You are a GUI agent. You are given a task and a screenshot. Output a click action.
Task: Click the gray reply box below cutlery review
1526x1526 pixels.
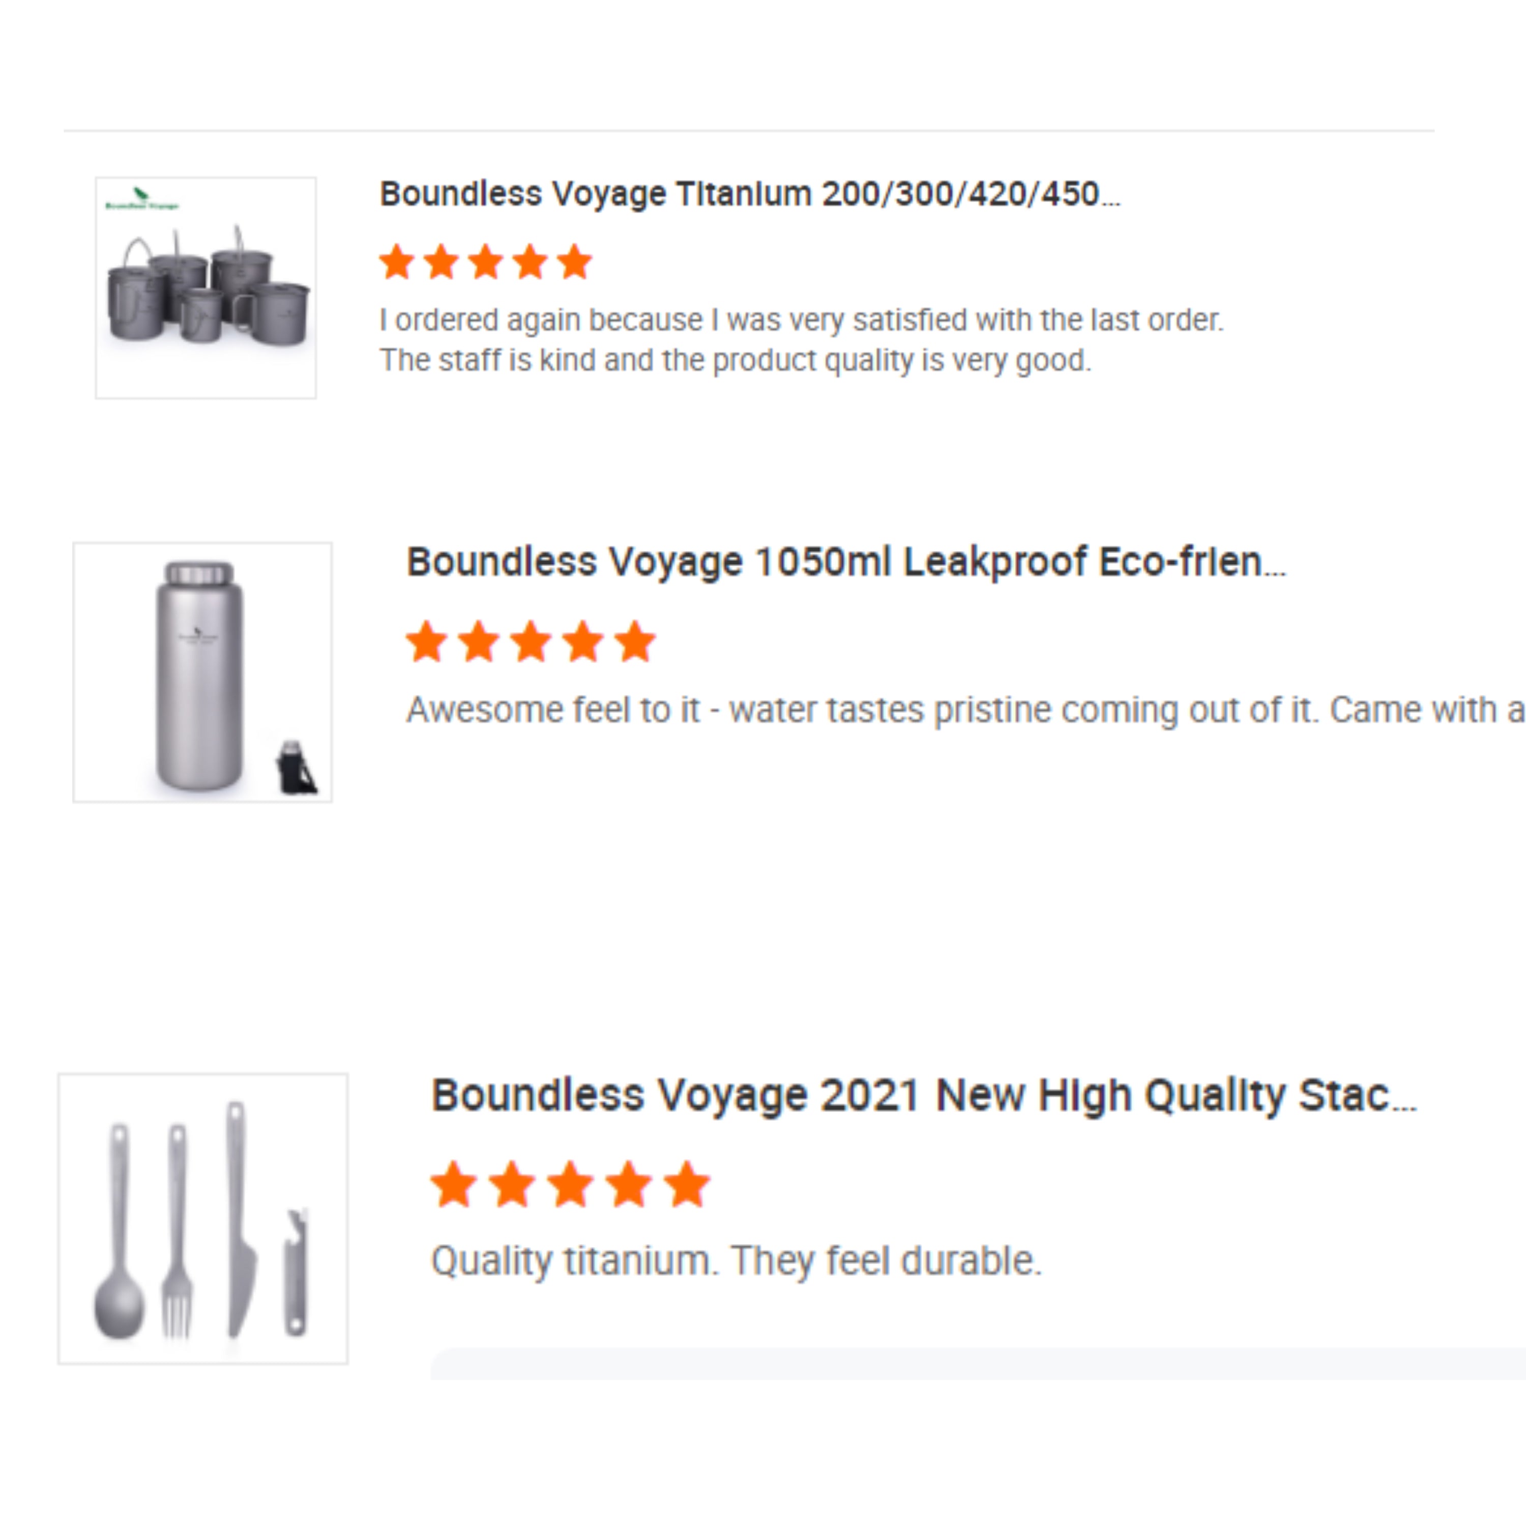[976, 1365]
